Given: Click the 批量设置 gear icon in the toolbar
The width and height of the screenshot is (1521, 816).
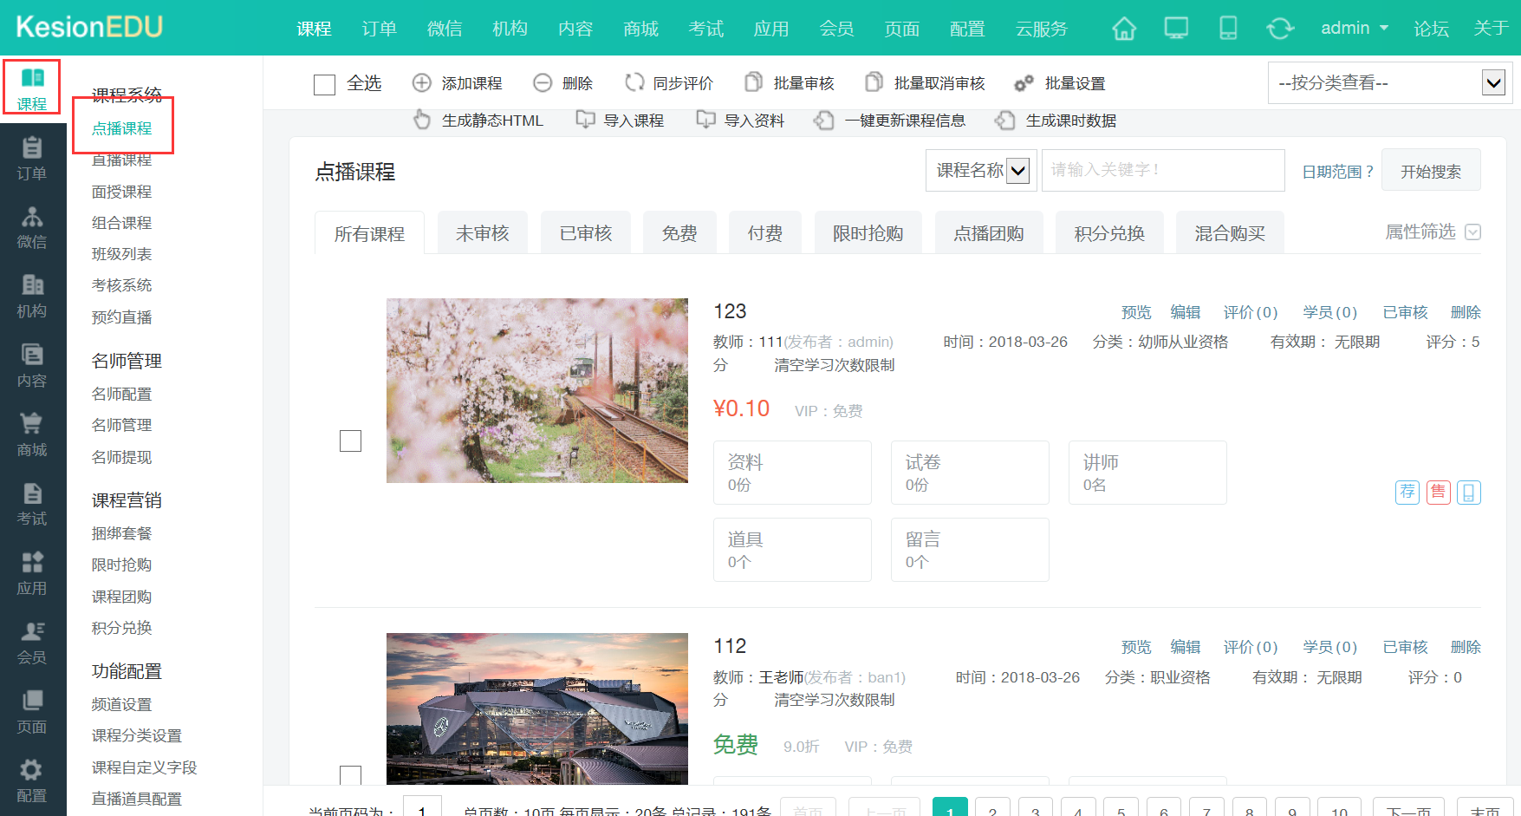Looking at the screenshot, I should tap(1025, 82).
